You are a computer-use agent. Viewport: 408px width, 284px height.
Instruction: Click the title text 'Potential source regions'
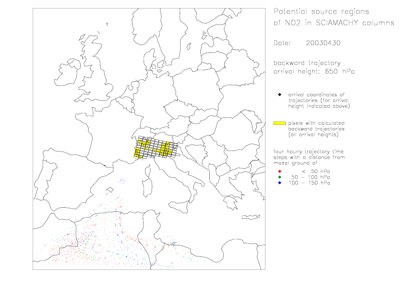click(x=321, y=12)
